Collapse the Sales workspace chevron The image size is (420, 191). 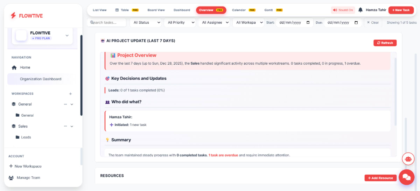pyautogui.click(x=72, y=126)
